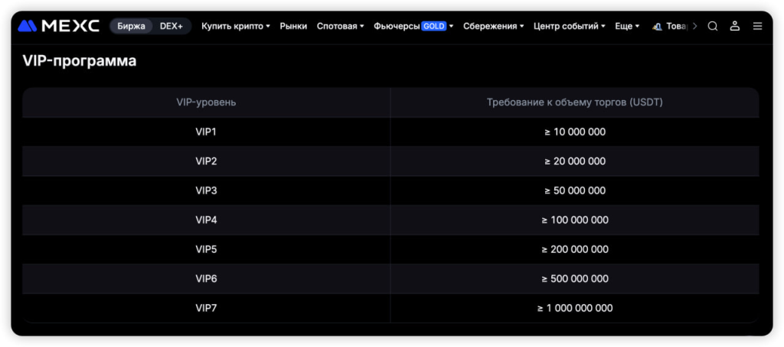
Task: Expand the Купить крипто dropdown
Action: (236, 26)
